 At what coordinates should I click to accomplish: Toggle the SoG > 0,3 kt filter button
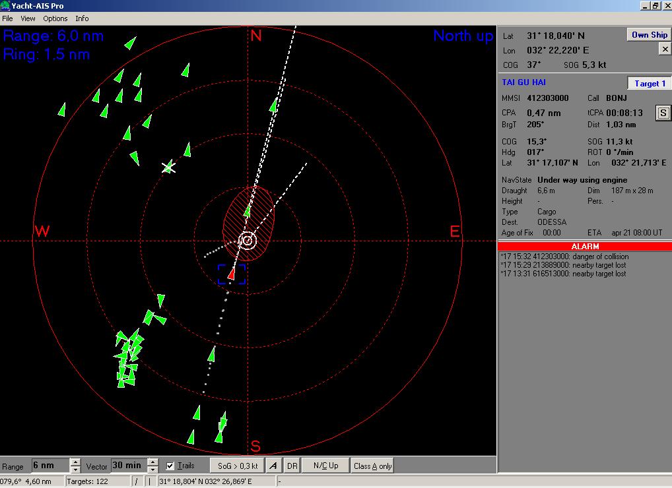tap(238, 466)
